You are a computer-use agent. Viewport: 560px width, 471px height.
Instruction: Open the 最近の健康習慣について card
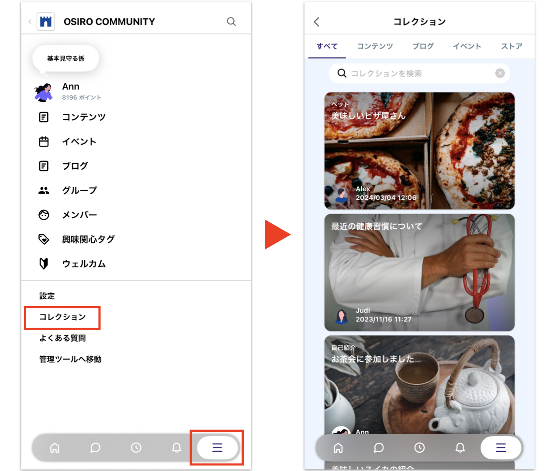point(419,272)
